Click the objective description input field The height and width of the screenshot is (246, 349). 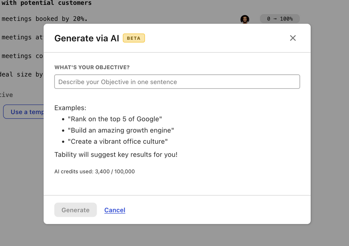[x=177, y=81]
